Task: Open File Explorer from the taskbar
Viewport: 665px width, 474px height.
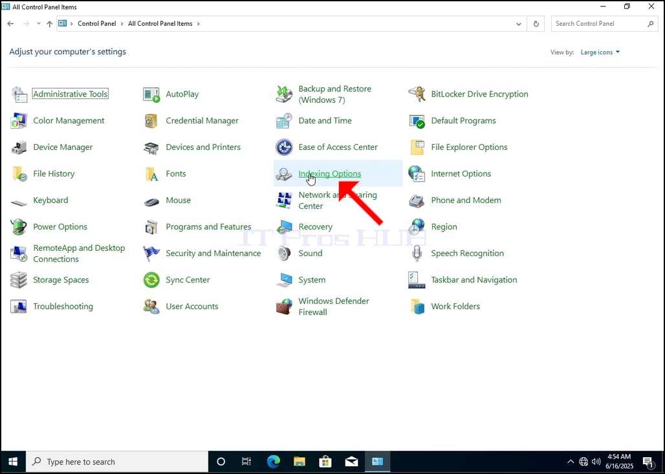Action: pyautogui.click(x=300, y=462)
